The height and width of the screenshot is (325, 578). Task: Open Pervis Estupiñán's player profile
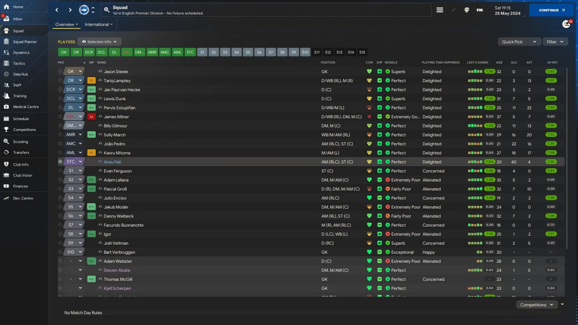[119, 108]
